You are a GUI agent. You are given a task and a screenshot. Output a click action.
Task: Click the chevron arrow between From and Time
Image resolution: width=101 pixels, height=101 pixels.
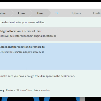coord(31,13)
